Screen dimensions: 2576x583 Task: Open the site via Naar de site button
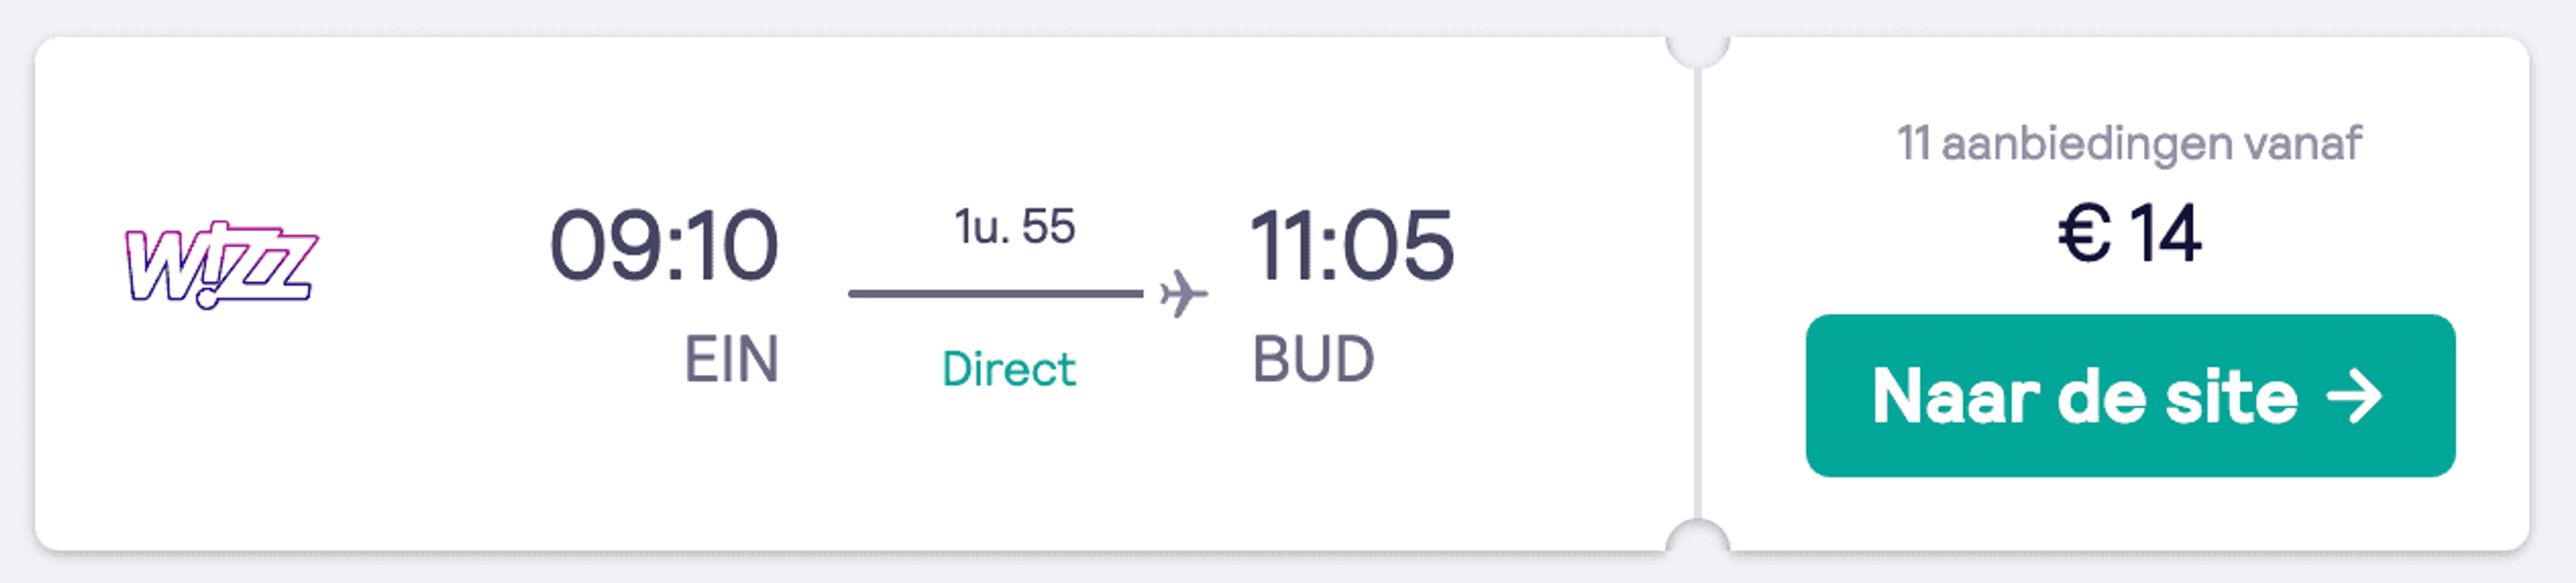2130,396
